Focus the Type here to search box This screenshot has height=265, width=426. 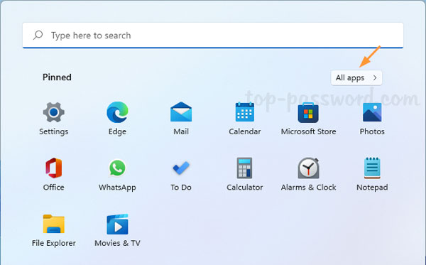[x=213, y=36]
